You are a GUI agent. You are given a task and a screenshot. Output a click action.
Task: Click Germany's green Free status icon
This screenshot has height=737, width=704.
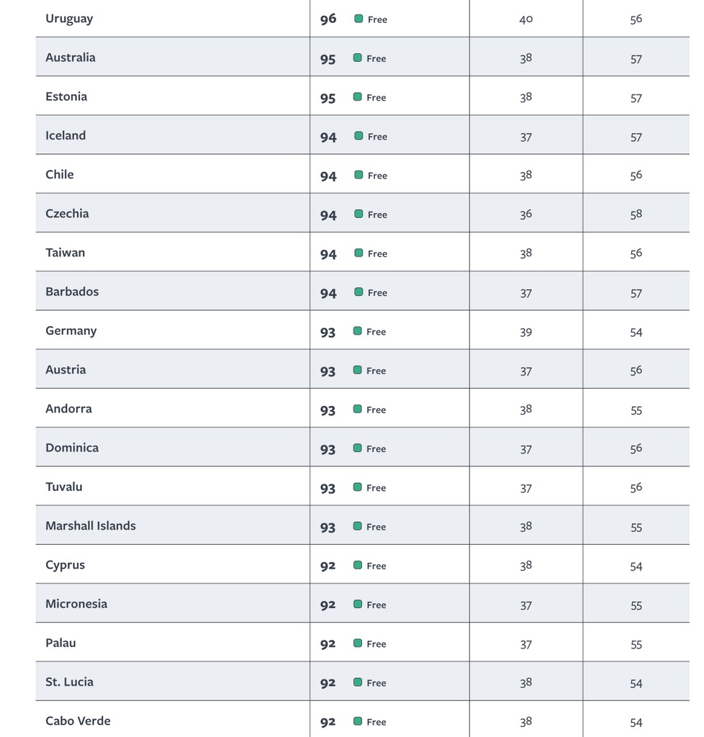click(x=358, y=331)
